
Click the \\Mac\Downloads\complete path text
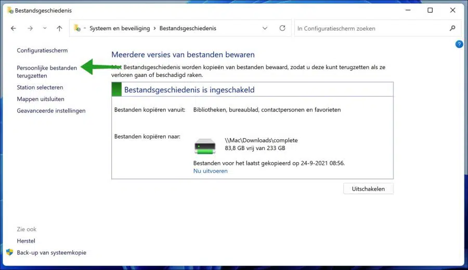pyautogui.click(x=261, y=140)
